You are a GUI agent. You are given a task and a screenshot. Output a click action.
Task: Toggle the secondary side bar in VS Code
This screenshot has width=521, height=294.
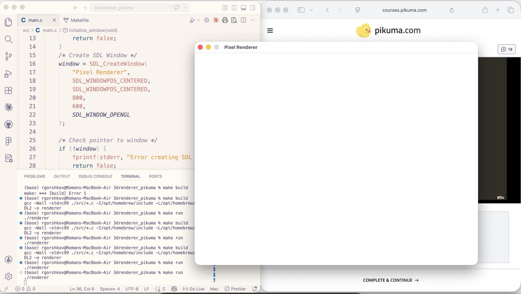253,8
